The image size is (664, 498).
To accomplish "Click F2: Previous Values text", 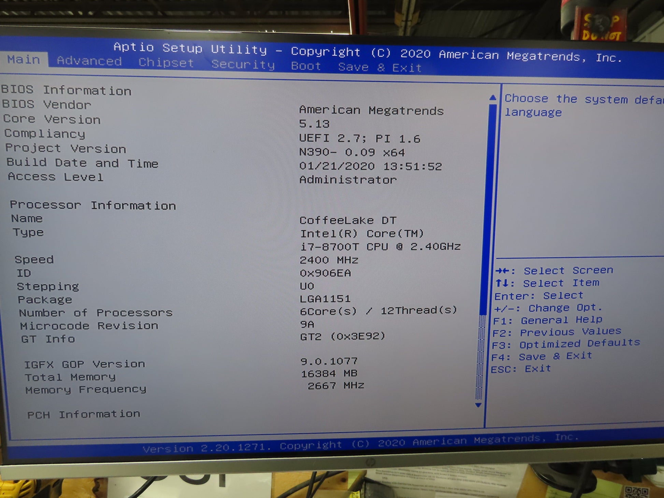I will tap(557, 332).
